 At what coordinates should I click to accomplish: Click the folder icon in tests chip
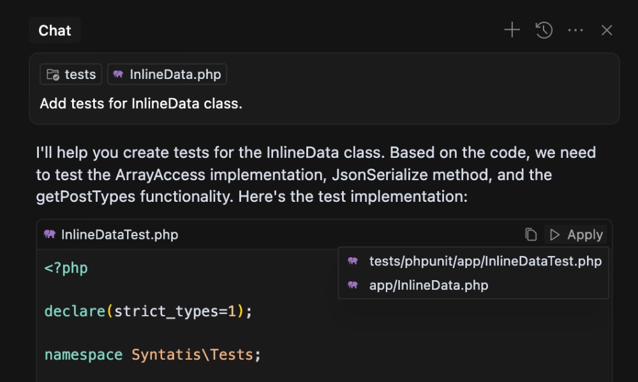(x=53, y=74)
